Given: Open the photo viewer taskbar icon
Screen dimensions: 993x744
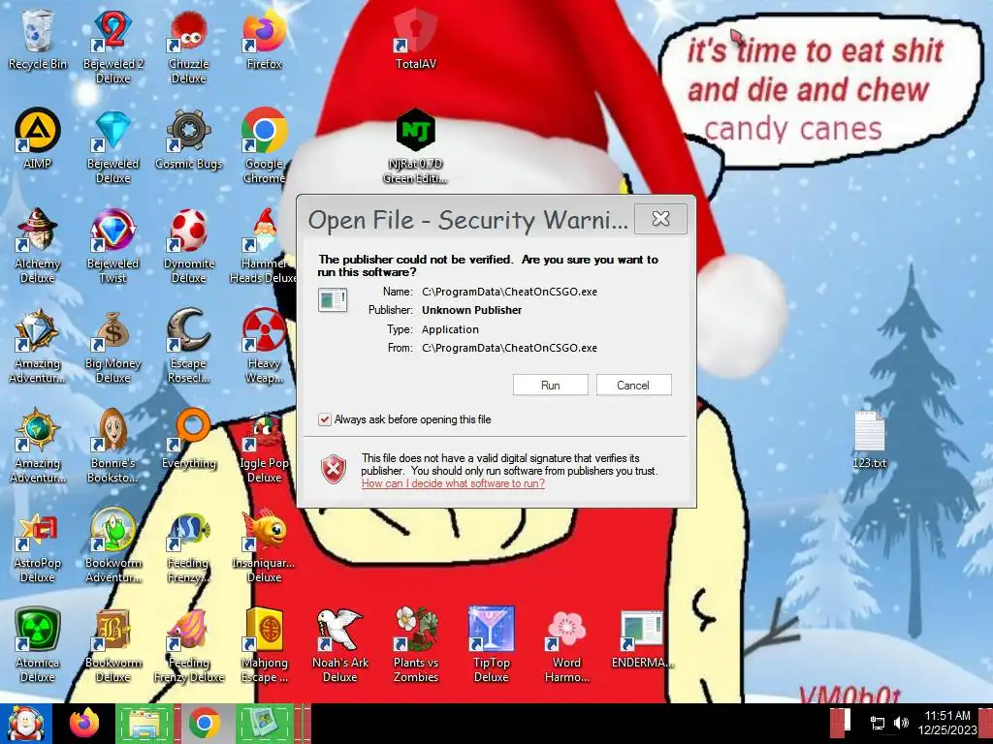Looking at the screenshot, I should pyautogui.click(x=264, y=723).
